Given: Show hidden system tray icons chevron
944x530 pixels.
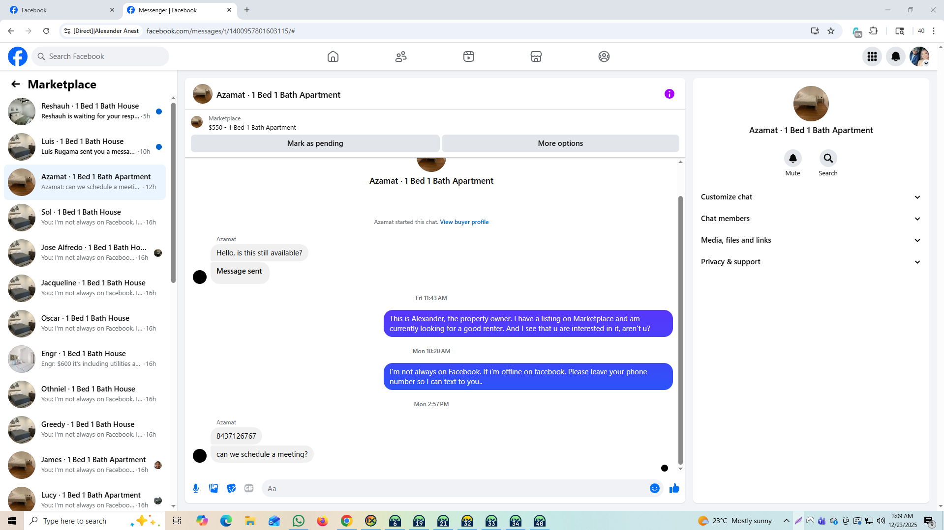Looking at the screenshot, I should (x=787, y=521).
